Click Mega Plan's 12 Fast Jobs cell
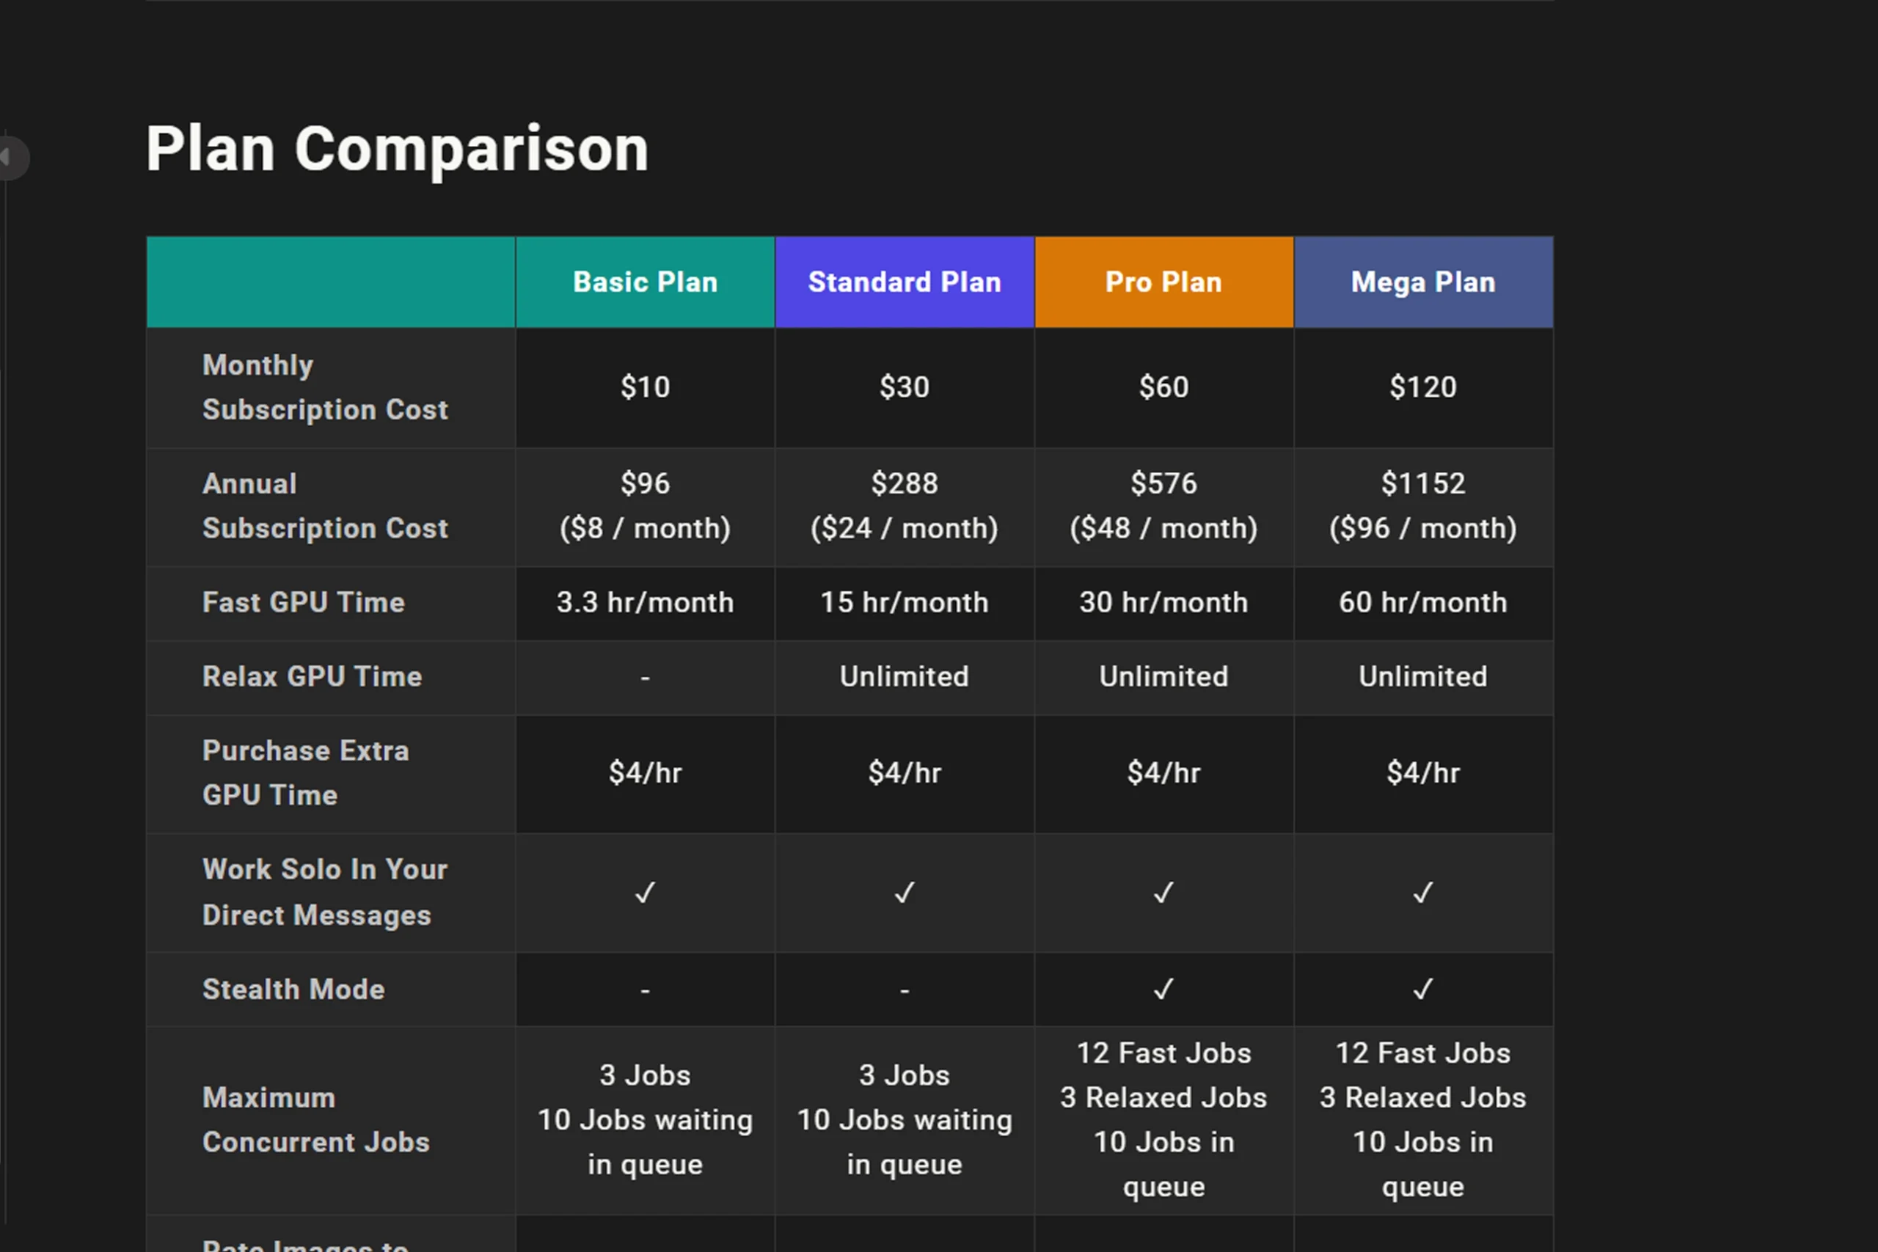Screen dimensions: 1878x1252 click(x=1424, y=1121)
